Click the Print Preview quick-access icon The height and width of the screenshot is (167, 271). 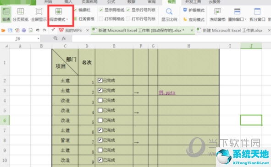(31, 31)
